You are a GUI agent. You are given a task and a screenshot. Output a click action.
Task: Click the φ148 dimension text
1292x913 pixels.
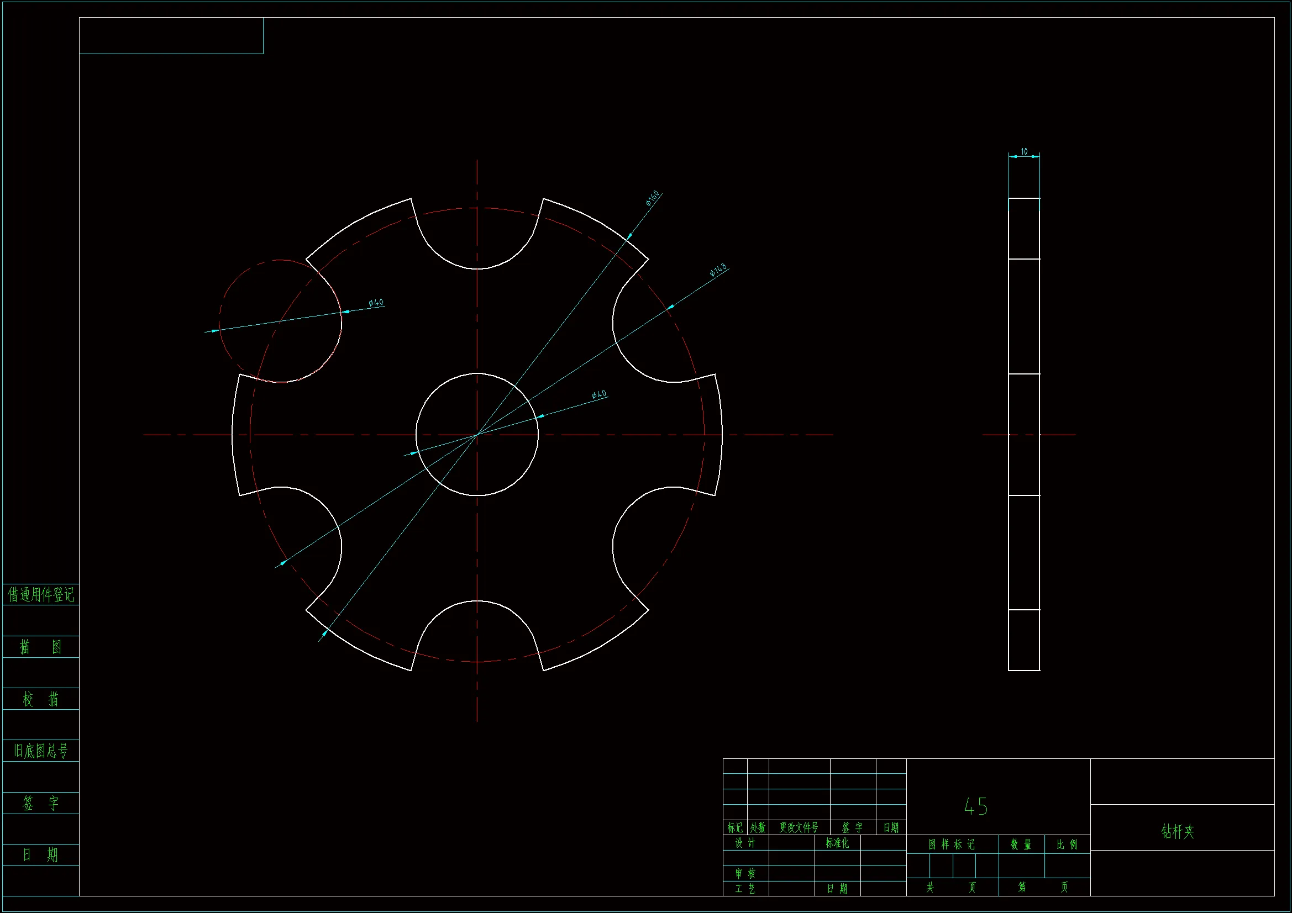click(x=718, y=271)
